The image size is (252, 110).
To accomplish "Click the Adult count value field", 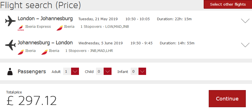I will pyautogui.click(x=67, y=72).
